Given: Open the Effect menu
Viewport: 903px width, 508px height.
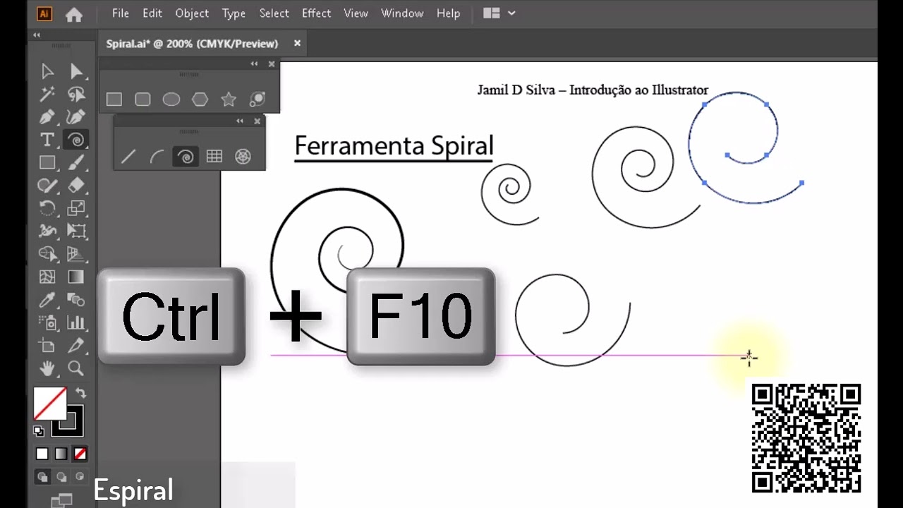Looking at the screenshot, I should click(x=317, y=13).
